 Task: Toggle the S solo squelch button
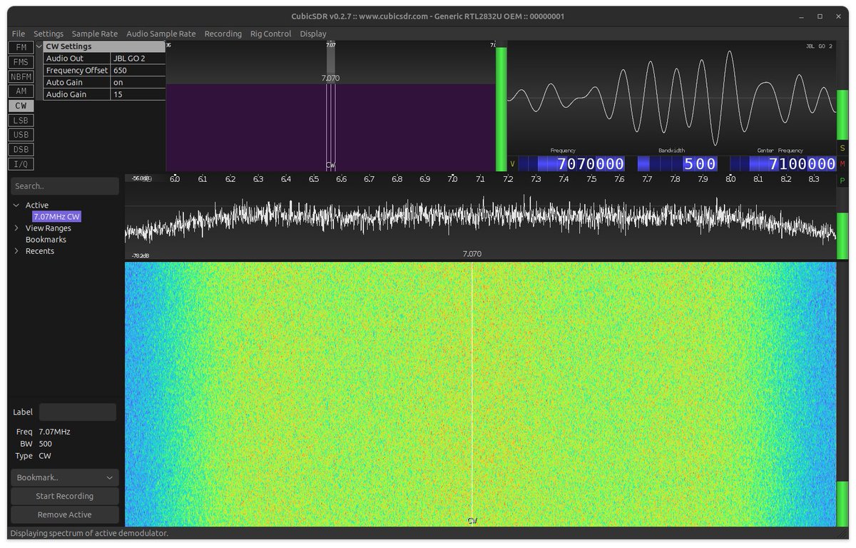[842, 148]
